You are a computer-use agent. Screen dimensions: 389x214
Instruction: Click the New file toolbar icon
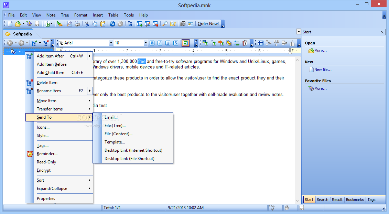(x=10, y=24)
